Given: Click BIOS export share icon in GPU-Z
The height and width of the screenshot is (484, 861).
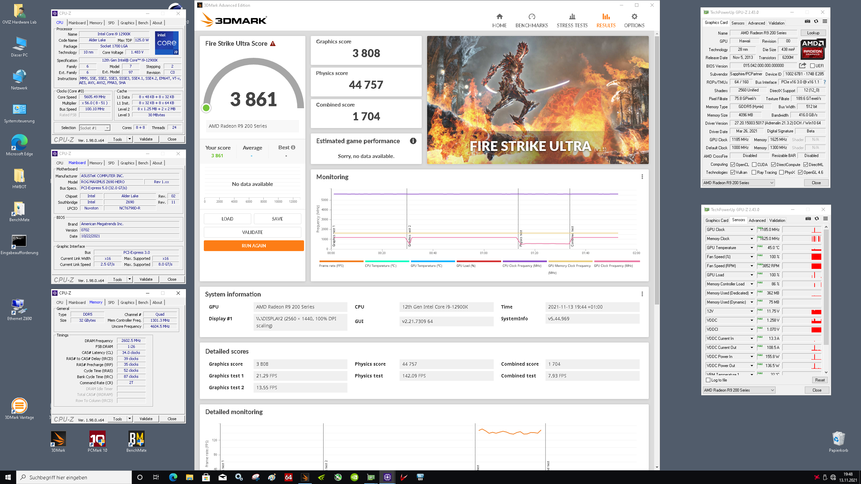Looking at the screenshot, I should pos(802,66).
